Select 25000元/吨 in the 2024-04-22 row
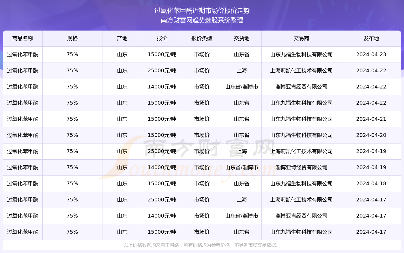This screenshot has height=253, width=404. [162, 71]
